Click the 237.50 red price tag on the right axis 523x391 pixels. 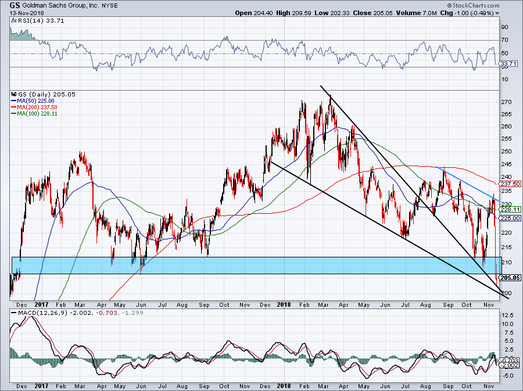(510, 184)
